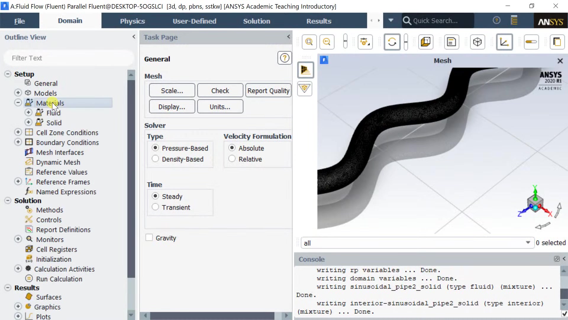568x320 pixels.
Task: Click the ANSYS help question mark icon
Action: pyautogui.click(x=496, y=20)
